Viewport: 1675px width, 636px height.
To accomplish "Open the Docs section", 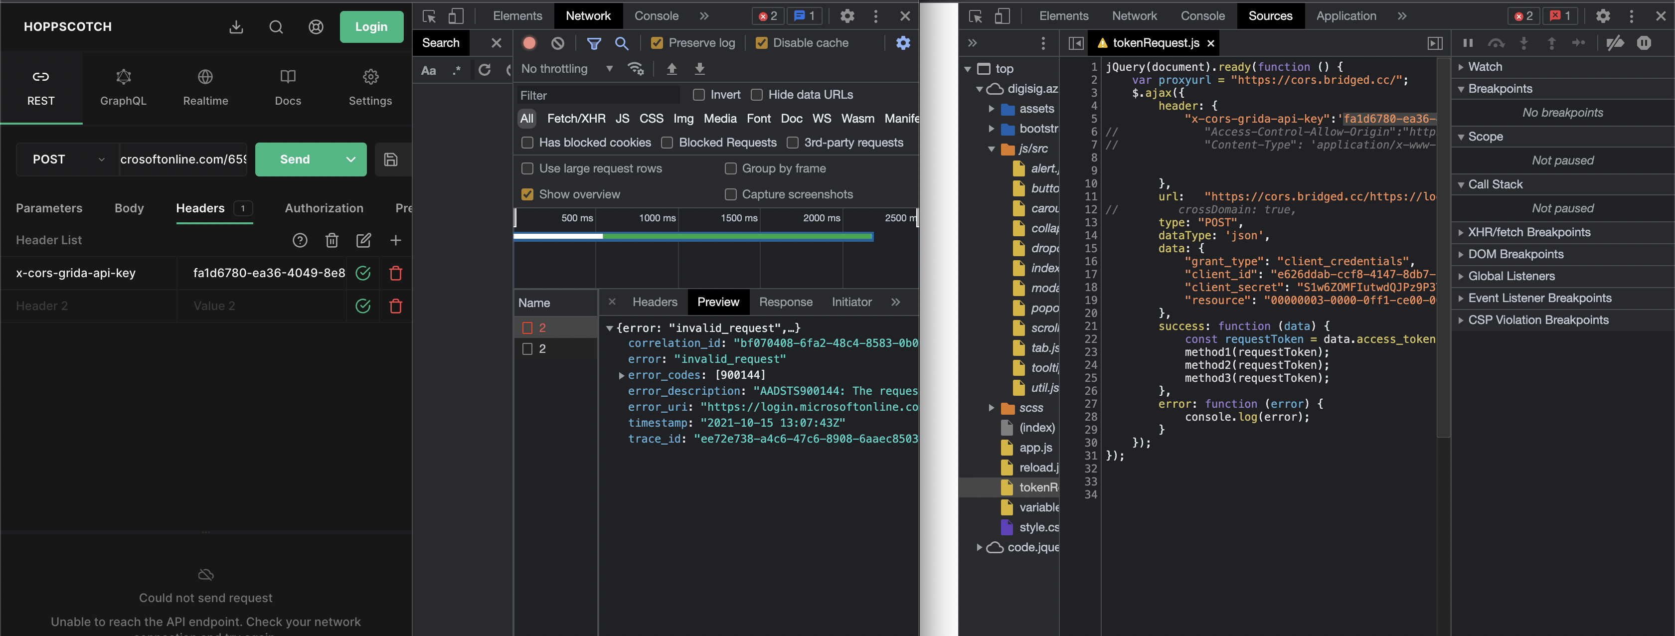I will coord(288,87).
